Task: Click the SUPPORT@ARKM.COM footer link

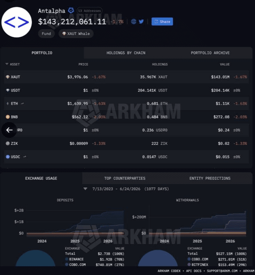Action: pyautogui.click(x=222, y=271)
